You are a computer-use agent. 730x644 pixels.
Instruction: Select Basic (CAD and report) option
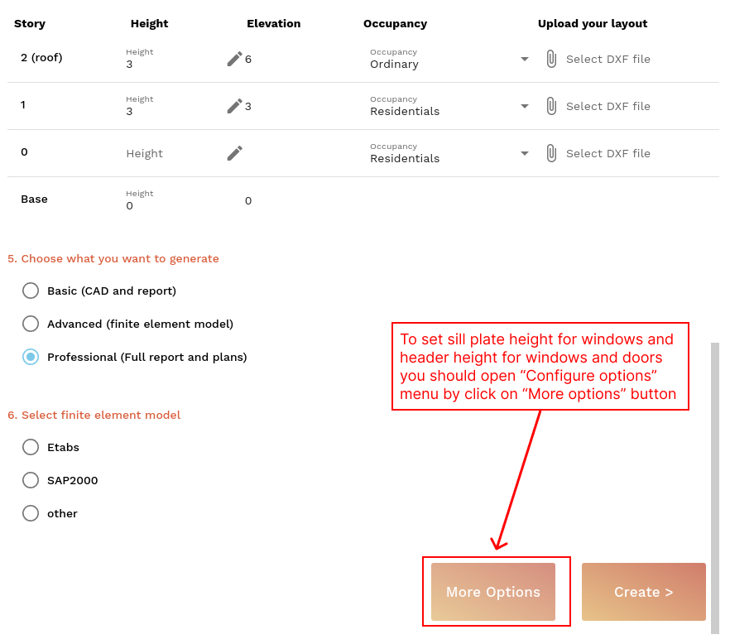(31, 291)
